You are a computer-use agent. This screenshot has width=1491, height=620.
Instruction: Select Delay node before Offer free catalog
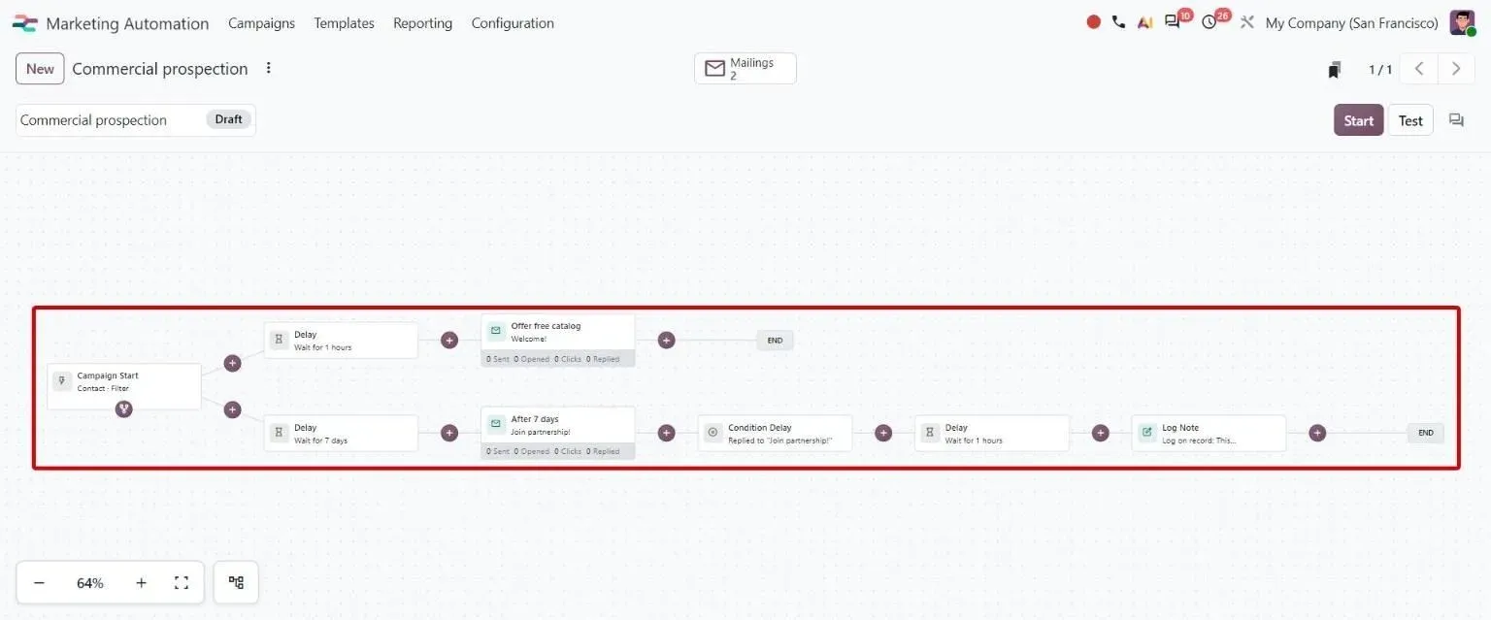point(341,341)
